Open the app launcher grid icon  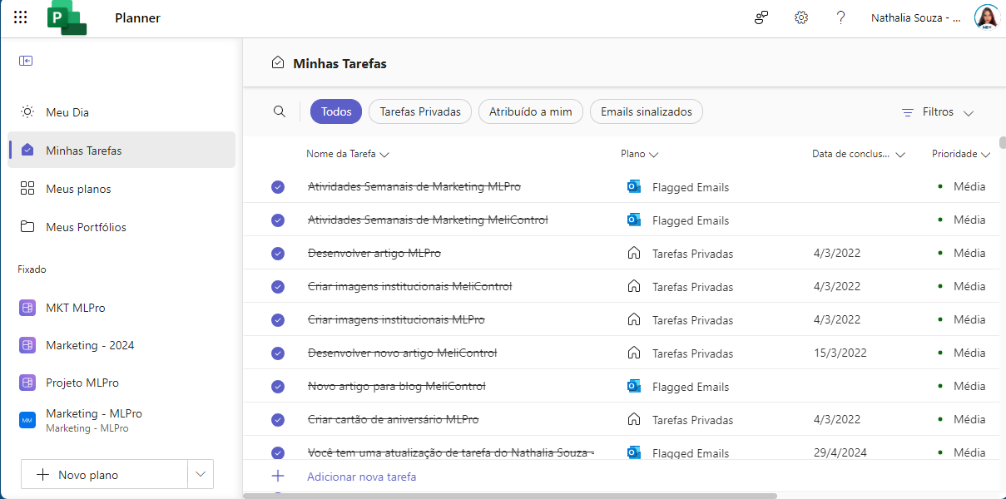[x=21, y=17]
